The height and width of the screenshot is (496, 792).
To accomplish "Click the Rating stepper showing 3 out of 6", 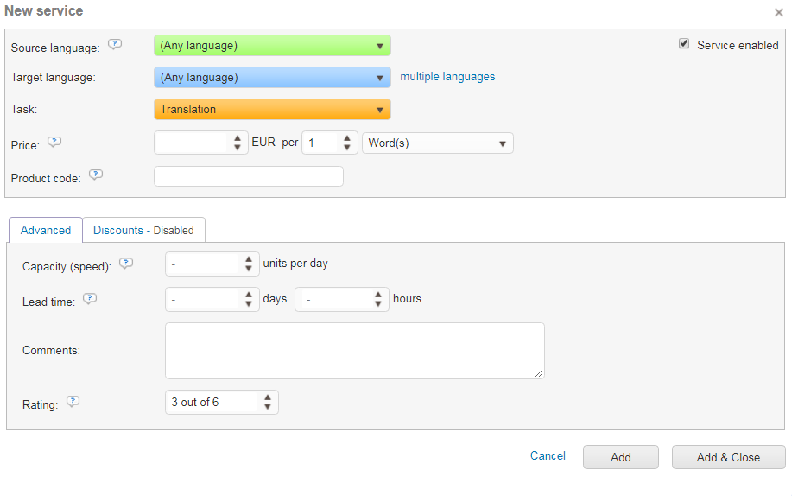I will (221, 403).
